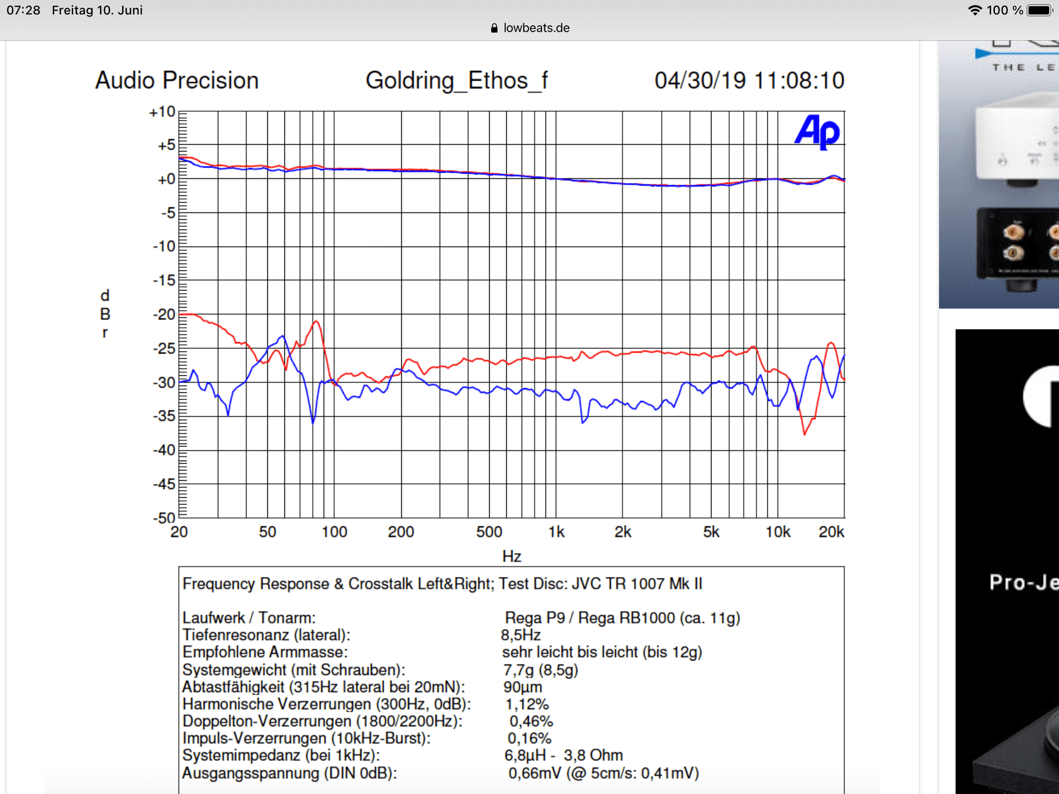Tap the 1k frequency axis tick label
Image resolution: width=1059 pixels, height=794 pixels.
[x=556, y=532]
